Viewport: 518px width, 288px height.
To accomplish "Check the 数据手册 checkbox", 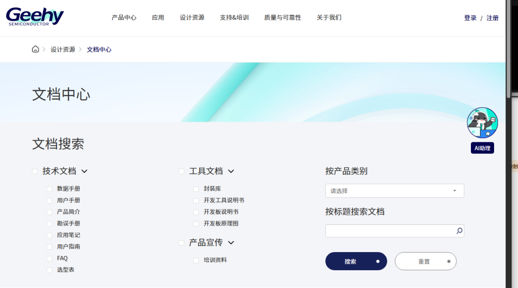I will pyautogui.click(x=49, y=189).
